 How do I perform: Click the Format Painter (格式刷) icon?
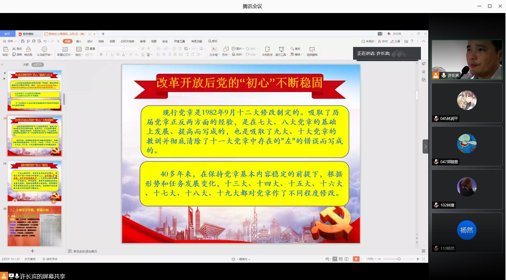(x=28, y=49)
